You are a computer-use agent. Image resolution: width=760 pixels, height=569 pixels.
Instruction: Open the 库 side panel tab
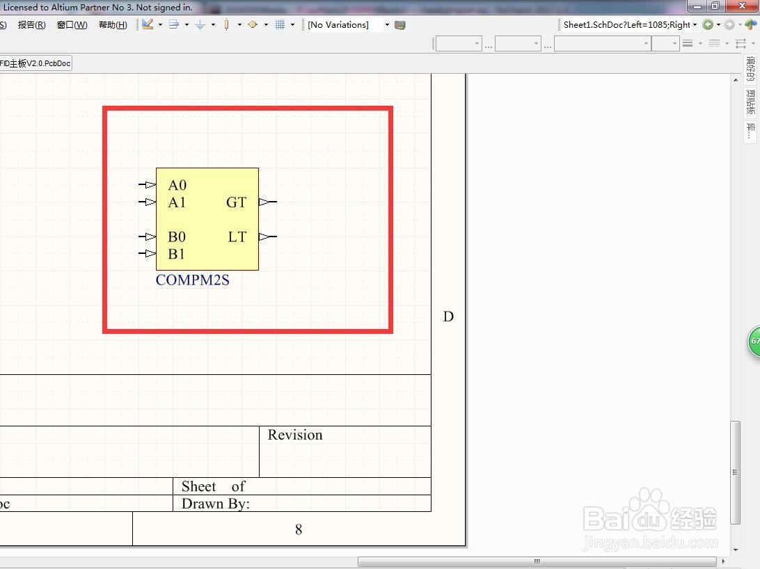coord(750,131)
